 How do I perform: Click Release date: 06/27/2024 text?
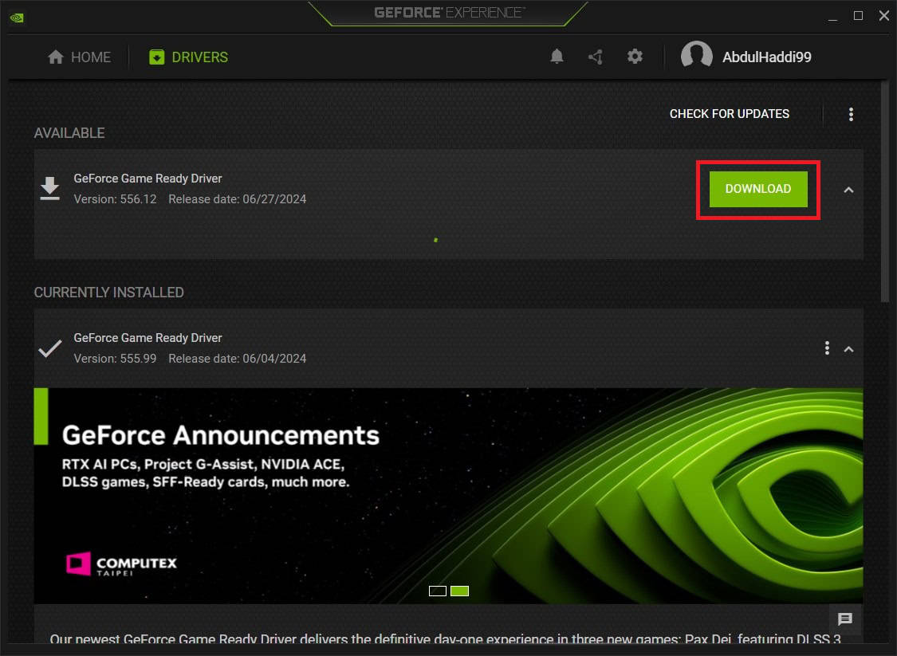[238, 199]
